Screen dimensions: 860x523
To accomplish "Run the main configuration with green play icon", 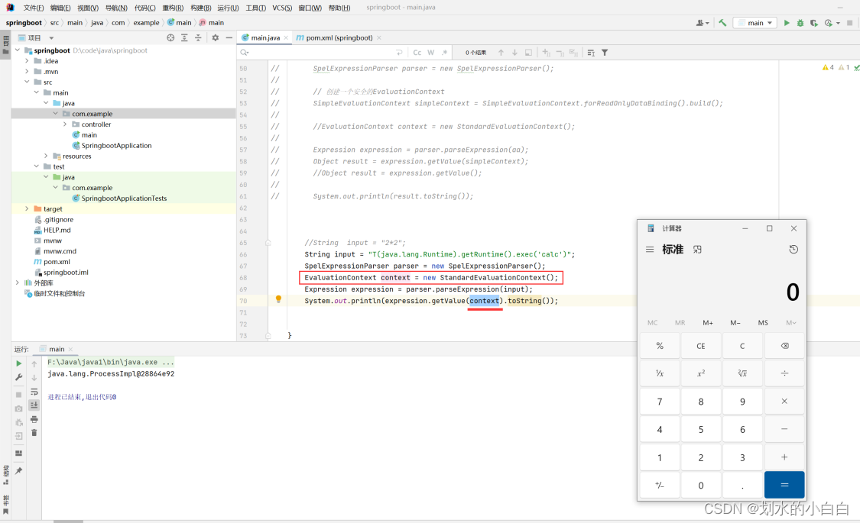I will tap(787, 23).
